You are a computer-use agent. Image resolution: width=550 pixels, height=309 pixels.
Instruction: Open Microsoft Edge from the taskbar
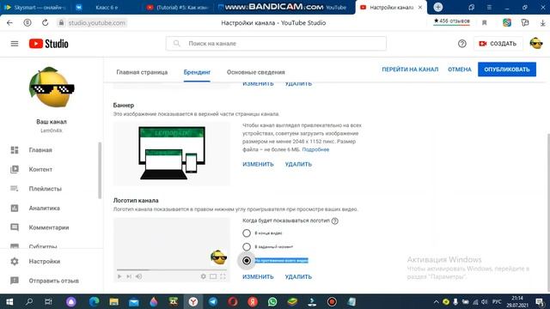(x=94, y=301)
